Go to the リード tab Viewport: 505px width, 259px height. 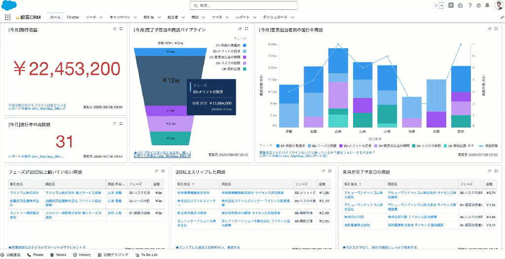(x=91, y=17)
